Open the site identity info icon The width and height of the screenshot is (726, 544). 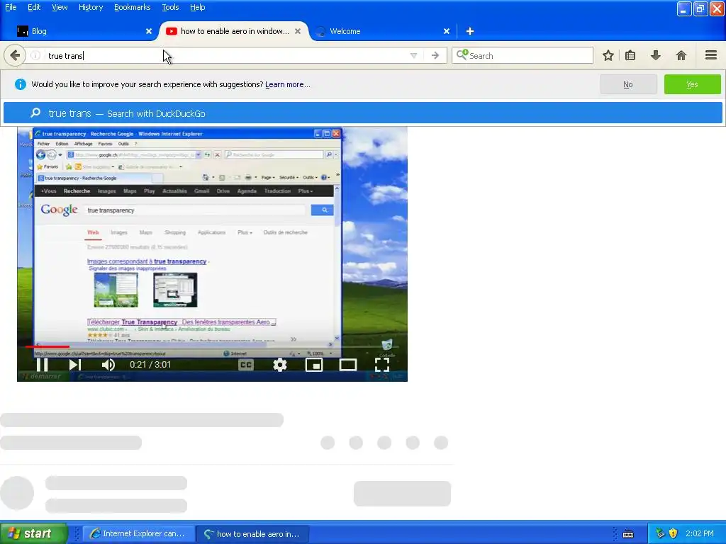click(x=35, y=55)
